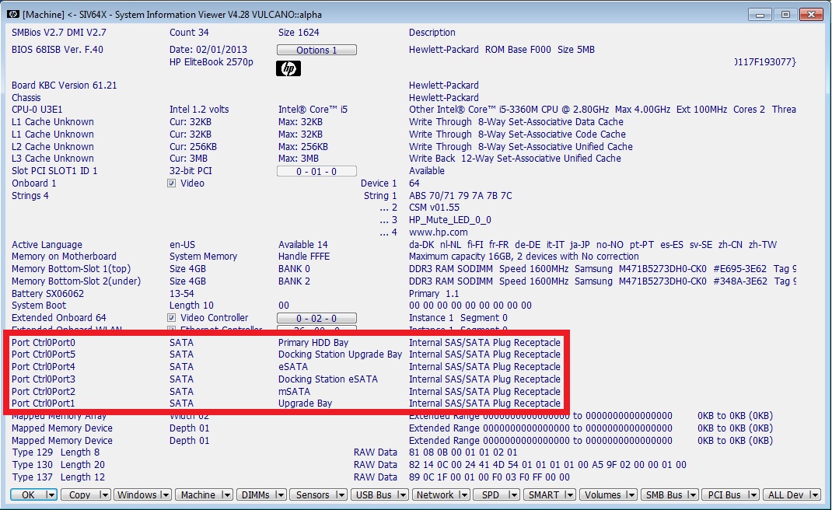Viewport: 832px width, 510px height.
Task: Select the 'SMBios V2.7 DMI V2.7' text
Action: pyautogui.click(x=59, y=33)
